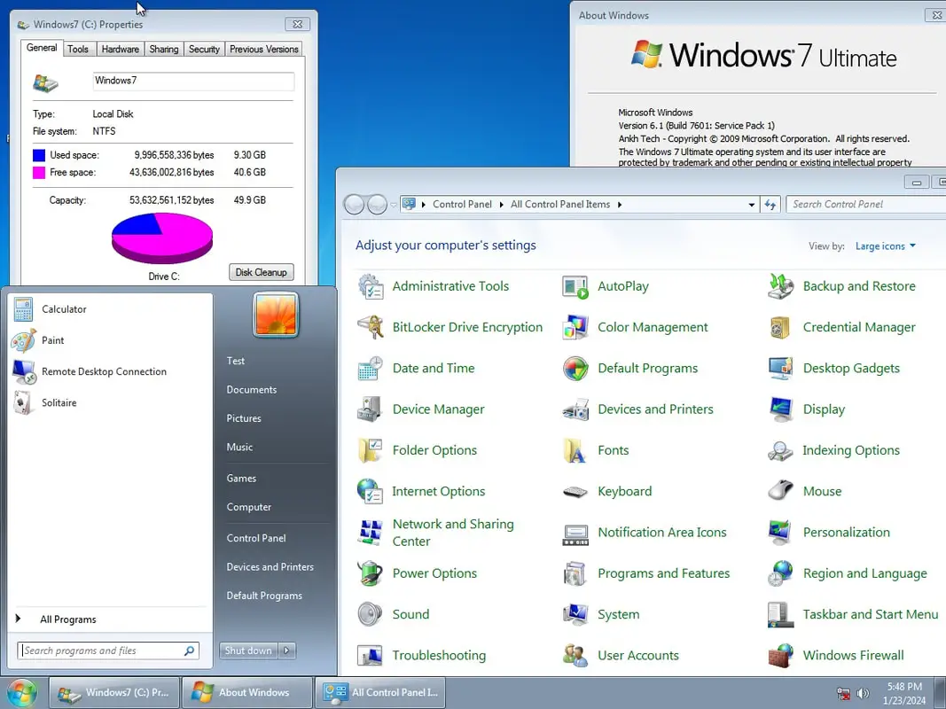Open Calculator from the Start menu
946x709 pixels.
pos(64,309)
